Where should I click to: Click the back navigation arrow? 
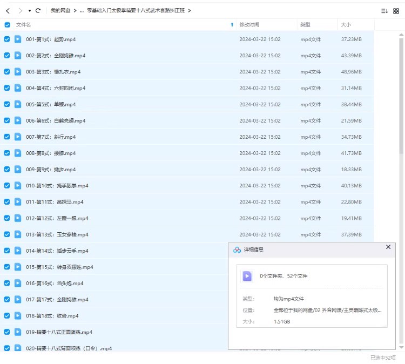[x=8, y=11]
